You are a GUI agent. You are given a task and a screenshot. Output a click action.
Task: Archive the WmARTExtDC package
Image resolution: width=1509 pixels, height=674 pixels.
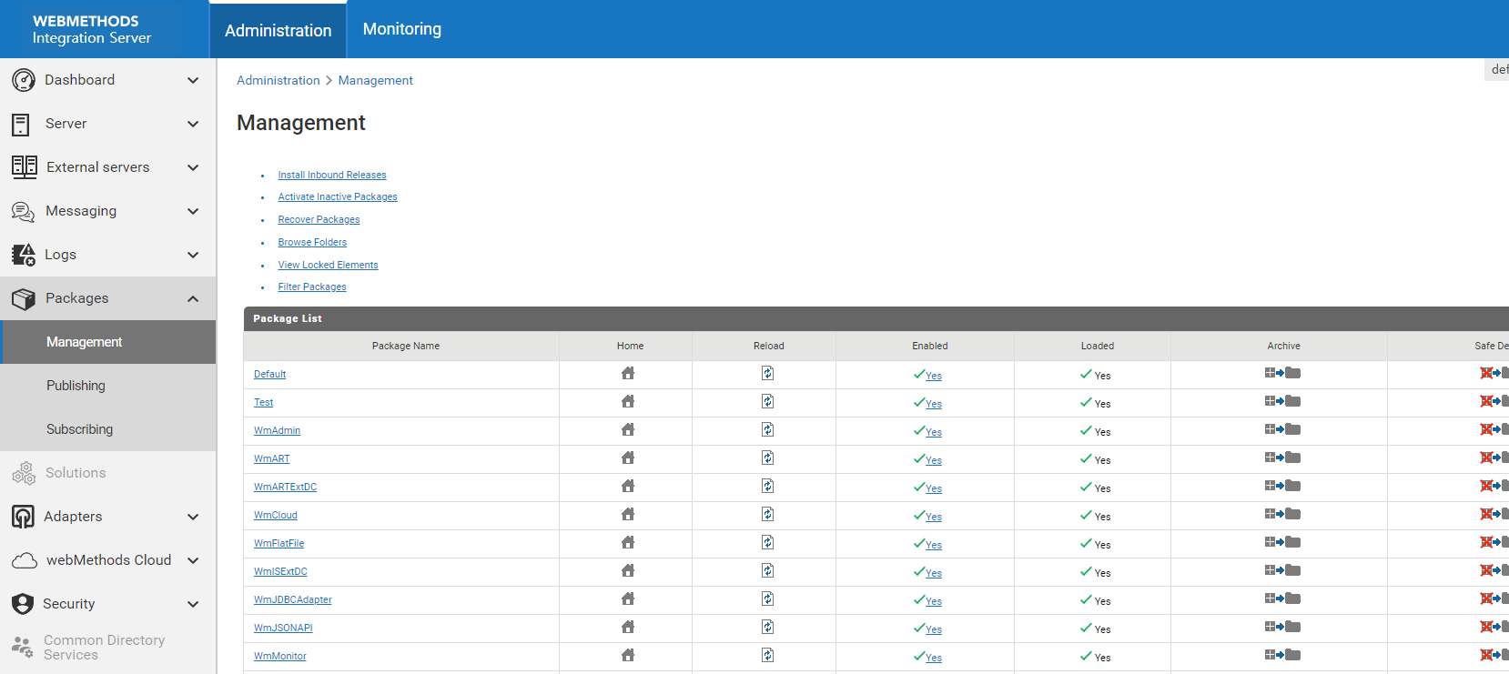1282,486
